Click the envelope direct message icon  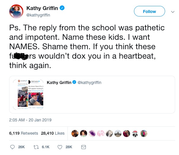(83, 147)
